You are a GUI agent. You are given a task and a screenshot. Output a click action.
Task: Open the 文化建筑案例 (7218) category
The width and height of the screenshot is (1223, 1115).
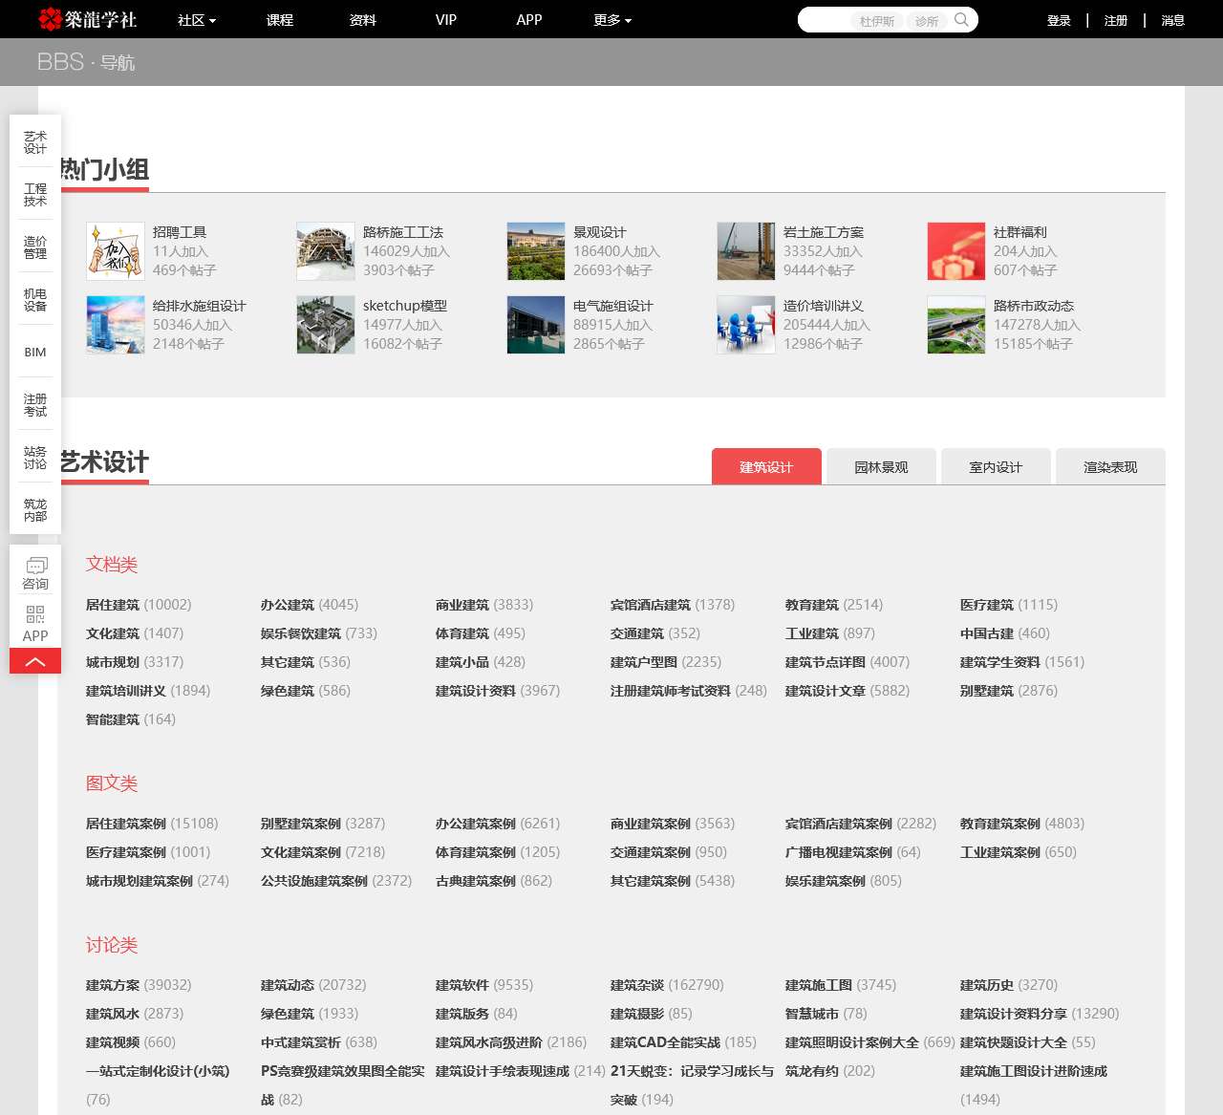pyautogui.click(x=323, y=852)
